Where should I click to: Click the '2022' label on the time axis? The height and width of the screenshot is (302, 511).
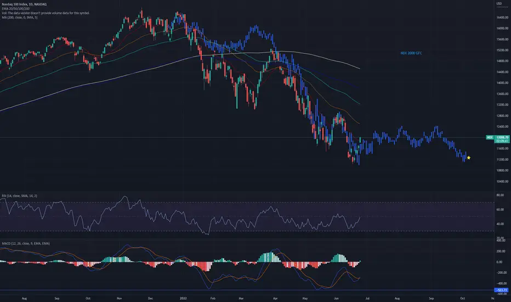(x=183, y=298)
